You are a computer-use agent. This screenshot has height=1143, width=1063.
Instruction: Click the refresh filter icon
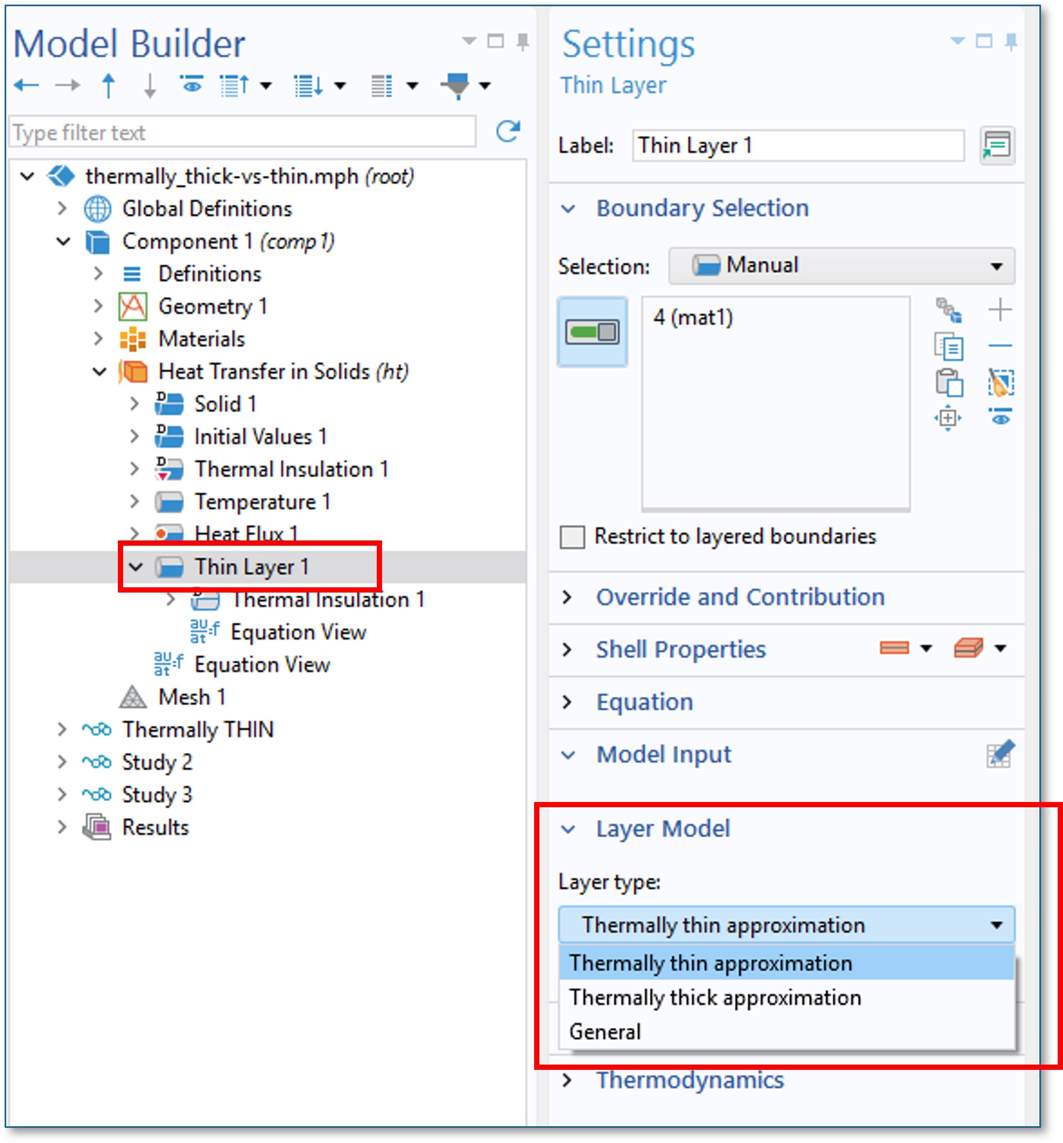pos(508,132)
